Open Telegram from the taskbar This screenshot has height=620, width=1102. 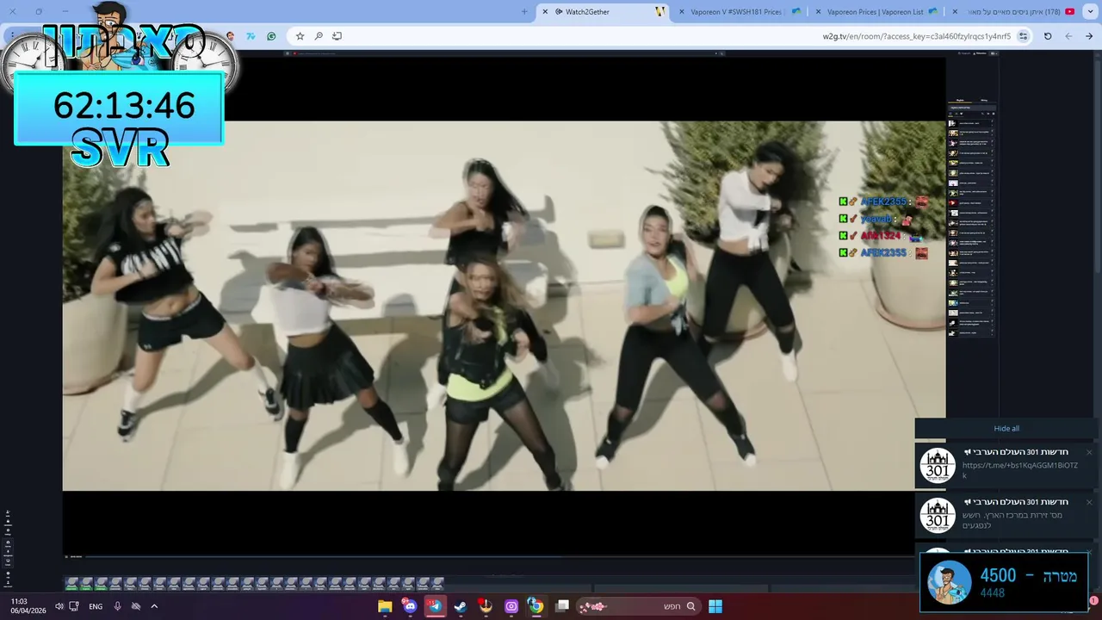[x=436, y=606]
